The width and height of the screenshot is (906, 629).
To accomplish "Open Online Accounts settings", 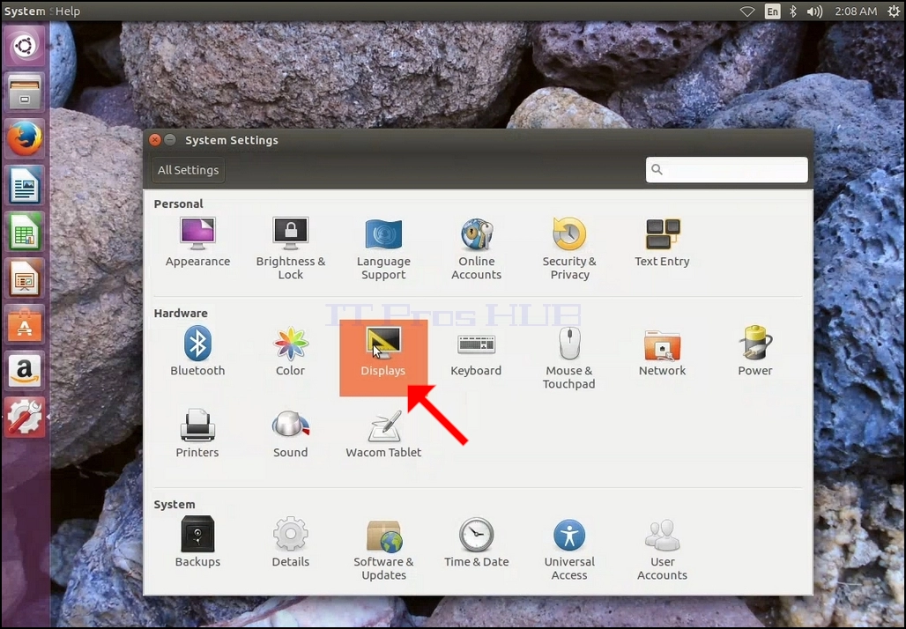I will pyautogui.click(x=477, y=249).
